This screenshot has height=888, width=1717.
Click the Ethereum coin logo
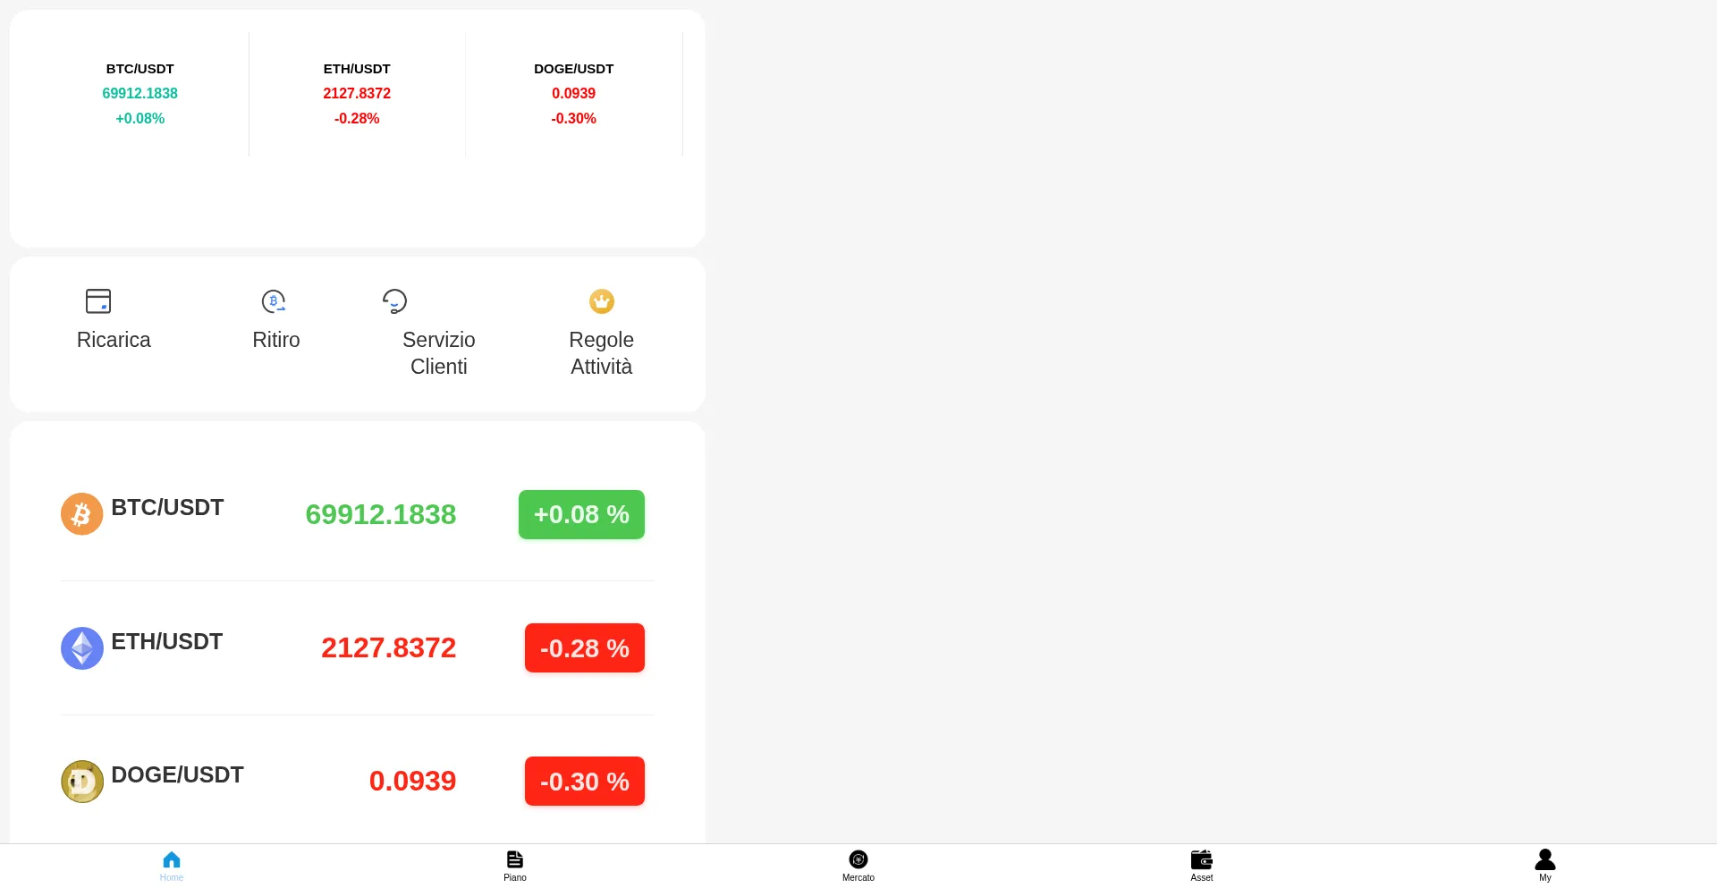pyautogui.click(x=82, y=648)
